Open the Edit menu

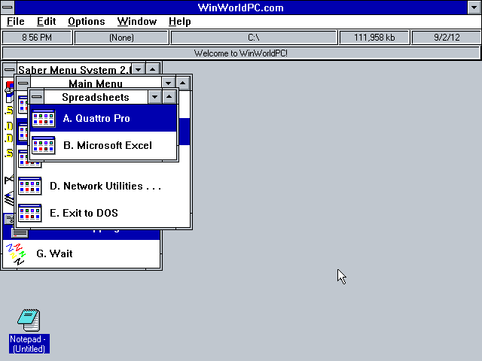[47, 22]
